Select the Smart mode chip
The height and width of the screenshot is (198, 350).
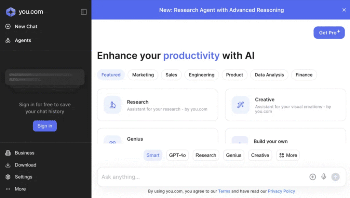point(153,155)
